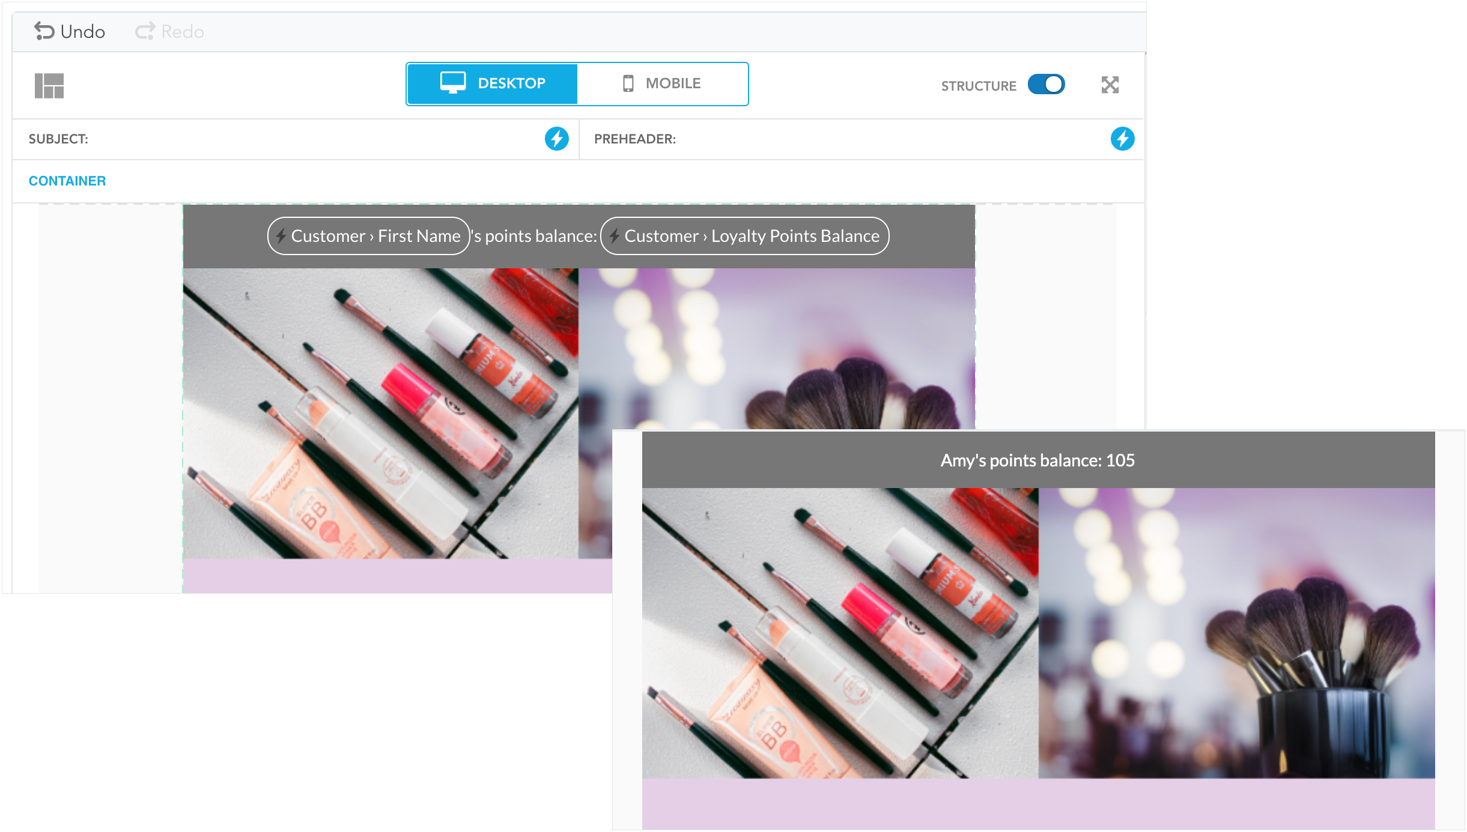Click the desktop monitor icon
The width and height of the screenshot is (1467, 832).
[452, 83]
